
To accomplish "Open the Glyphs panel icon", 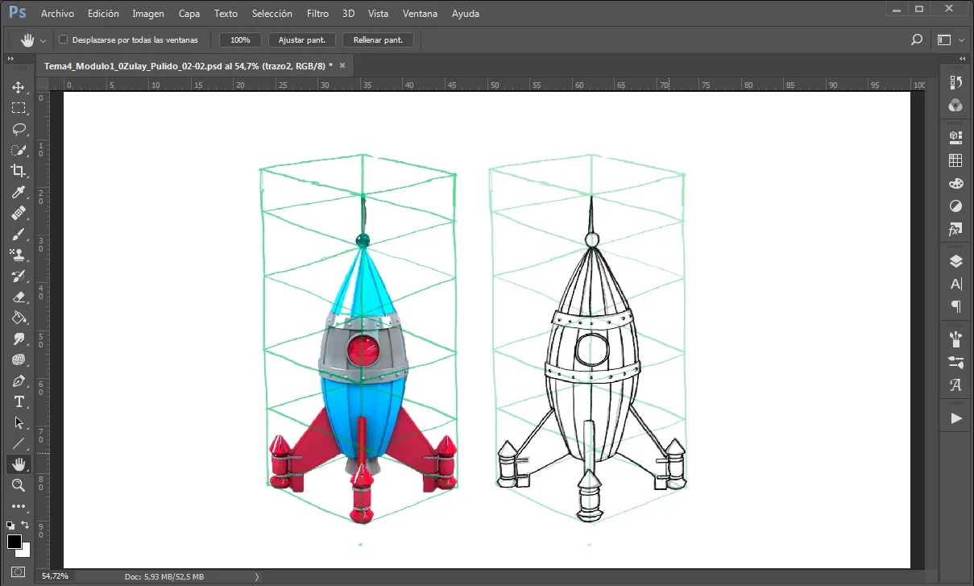I will (956, 384).
